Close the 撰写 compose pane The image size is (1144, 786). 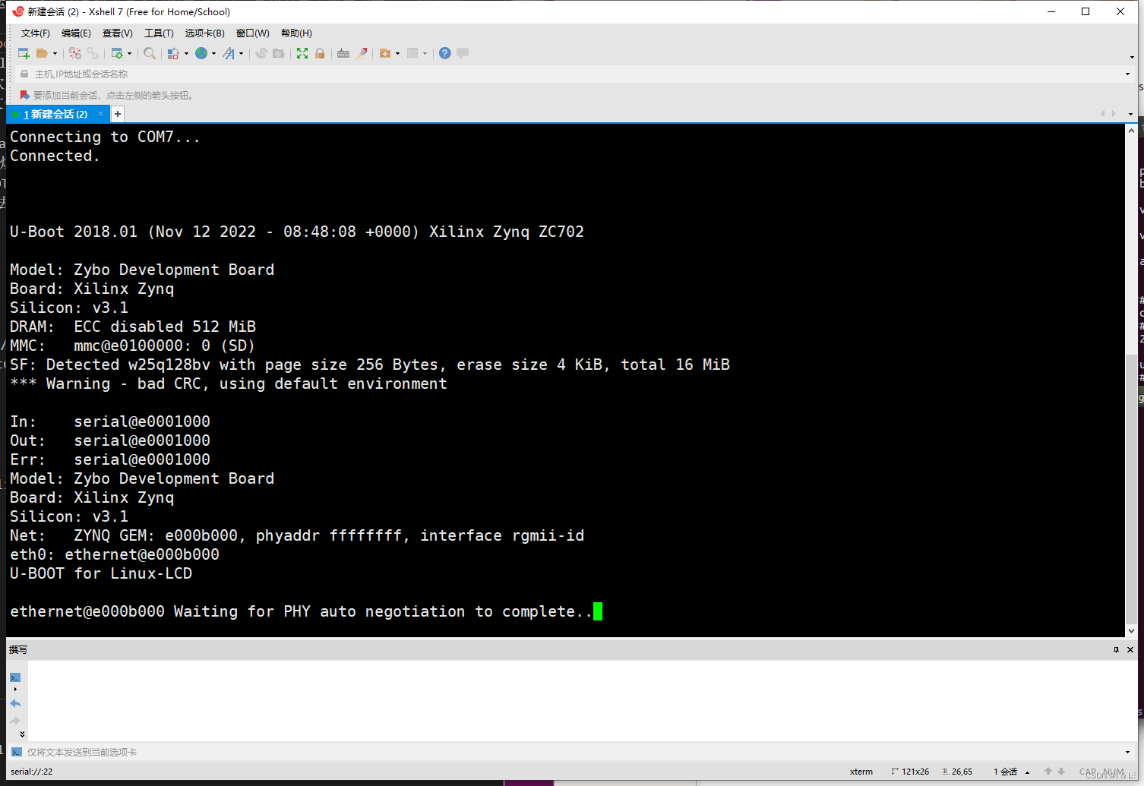pos(1130,649)
